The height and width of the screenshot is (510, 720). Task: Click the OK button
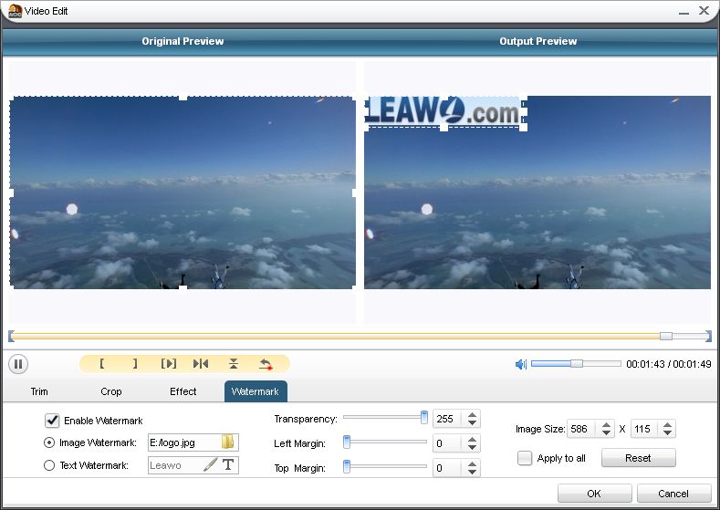pos(594,494)
